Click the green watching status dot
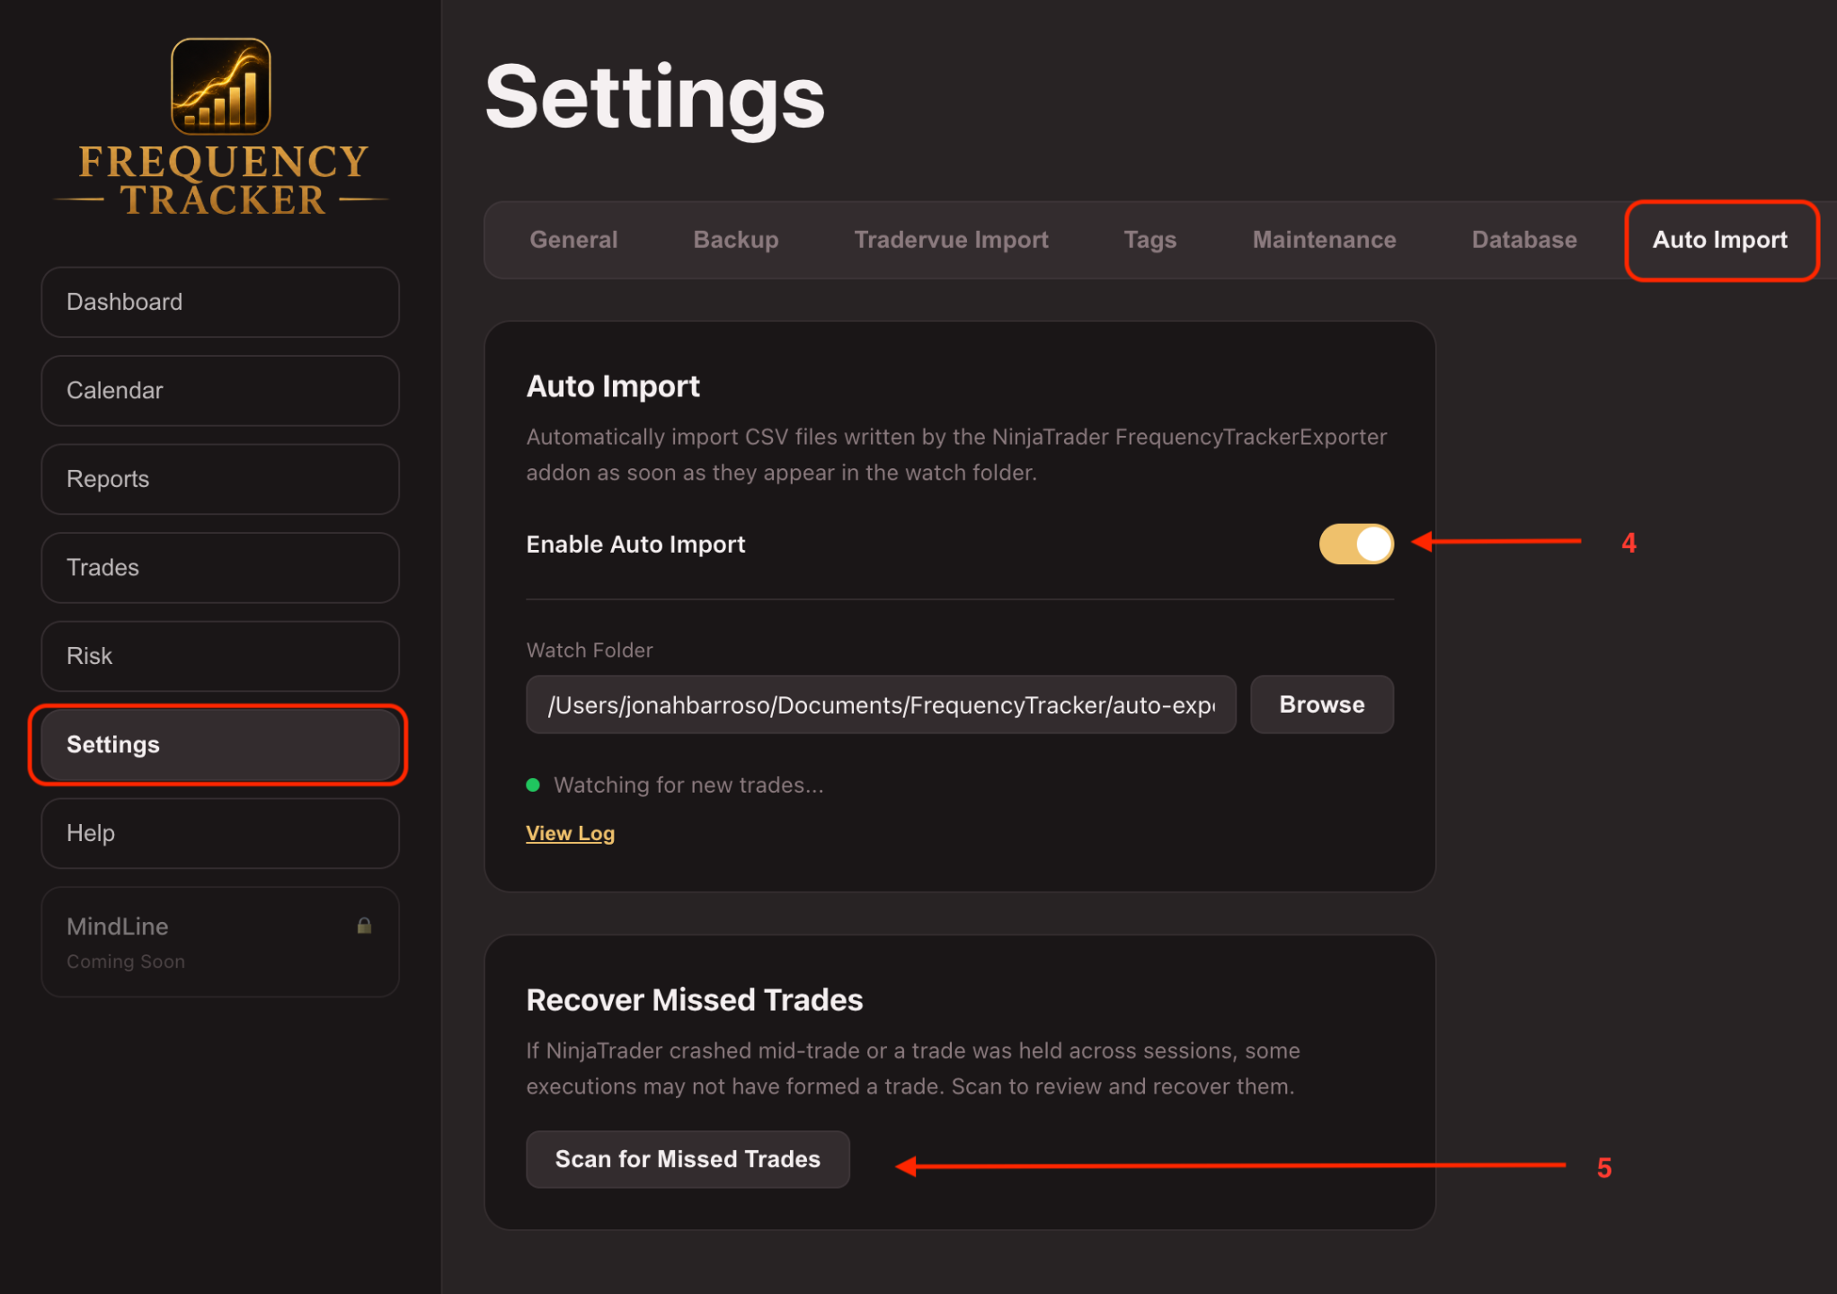Image resolution: width=1837 pixels, height=1294 pixels. 533,784
